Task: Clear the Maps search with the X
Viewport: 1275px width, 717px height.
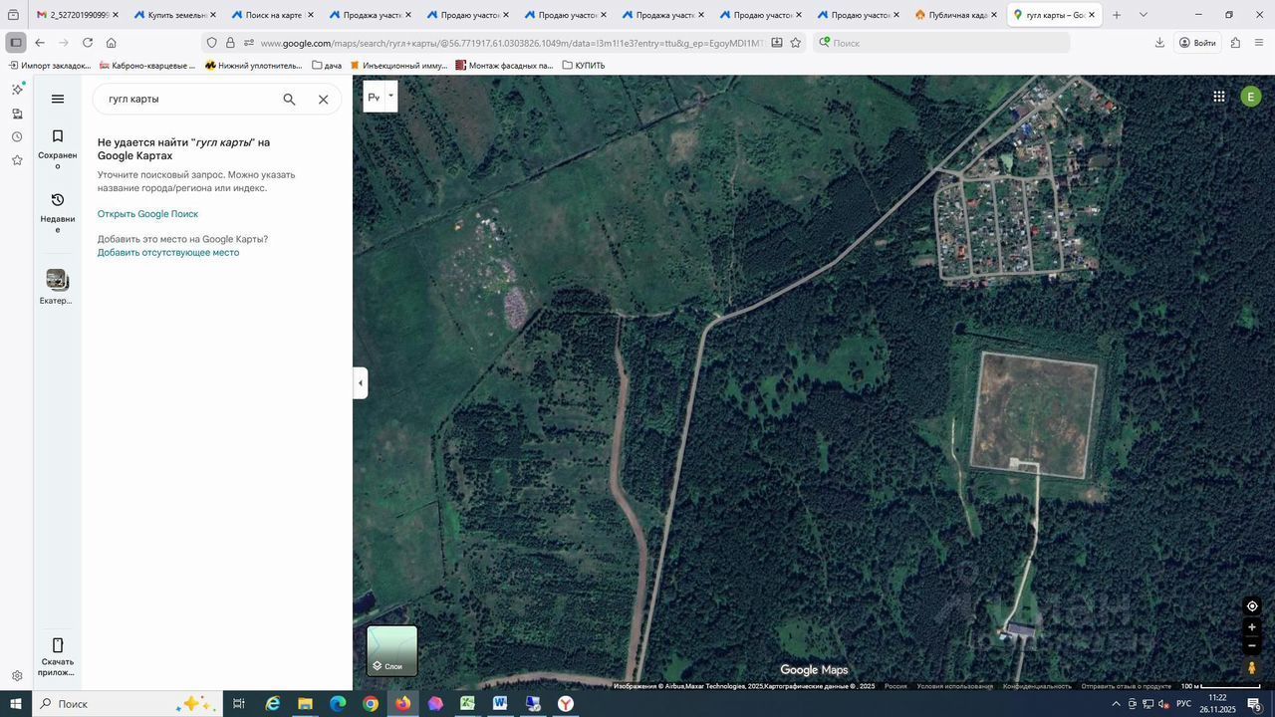Action: [x=323, y=100]
